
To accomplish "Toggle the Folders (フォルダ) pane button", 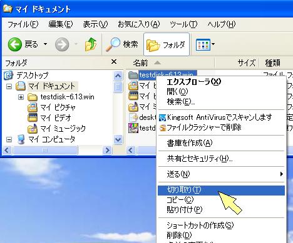I will coord(167,44).
